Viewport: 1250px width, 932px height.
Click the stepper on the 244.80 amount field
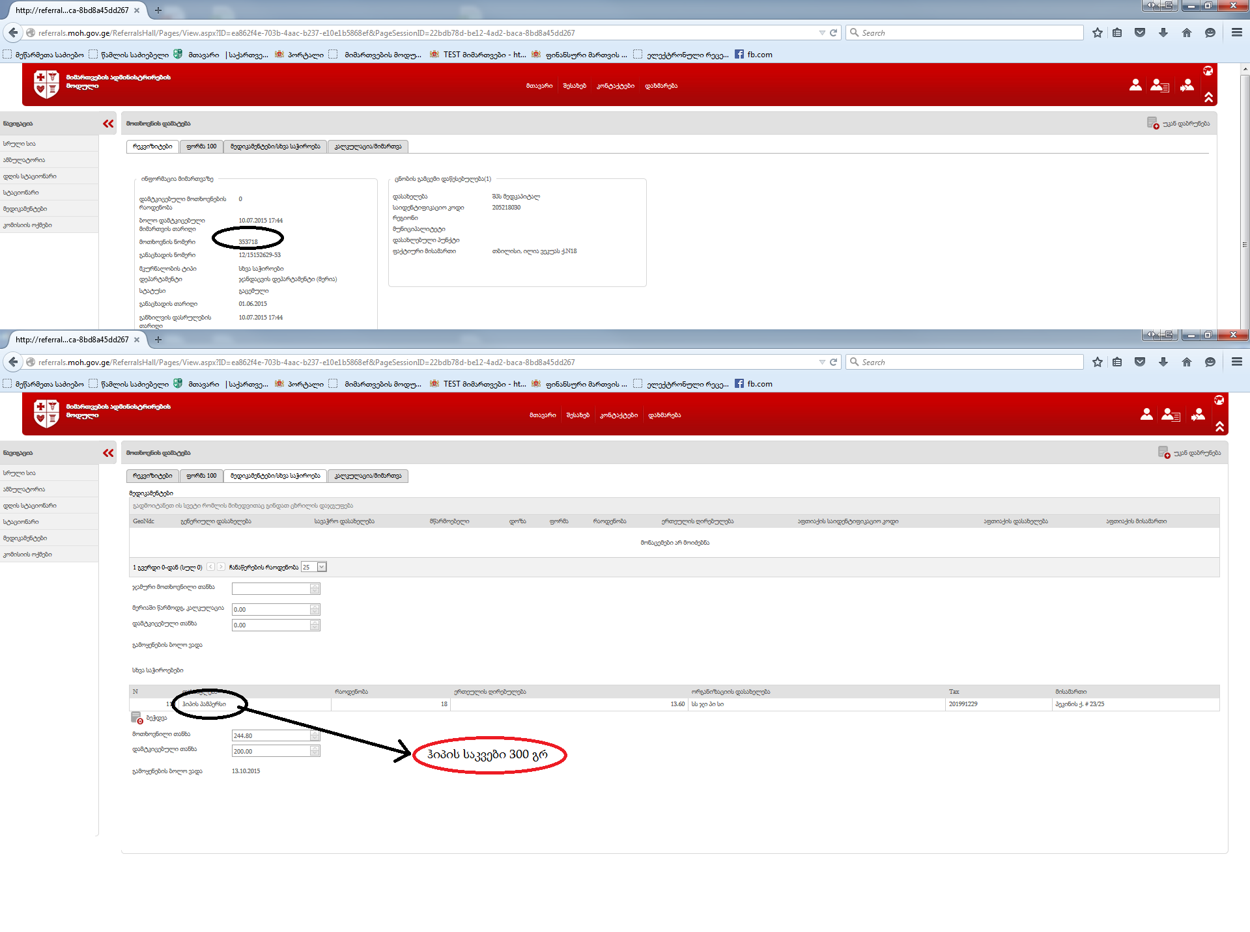[x=315, y=735]
